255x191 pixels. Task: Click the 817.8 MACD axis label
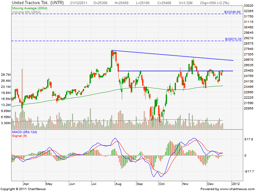coord(248,139)
